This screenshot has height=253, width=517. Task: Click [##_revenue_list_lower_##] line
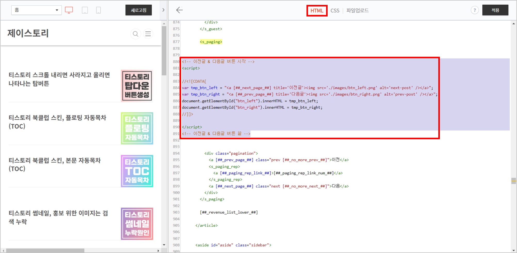(229, 212)
